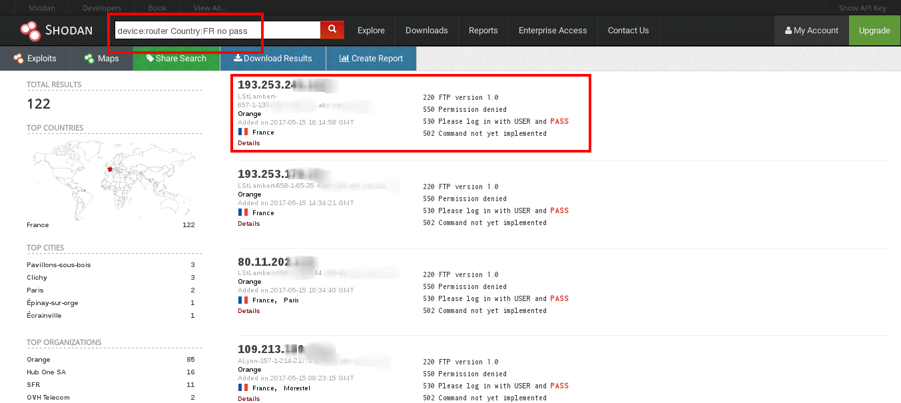This screenshot has width=901, height=403.
Task: Open the Downloads page
Action: pyautogui.click(x=426, y=30)
